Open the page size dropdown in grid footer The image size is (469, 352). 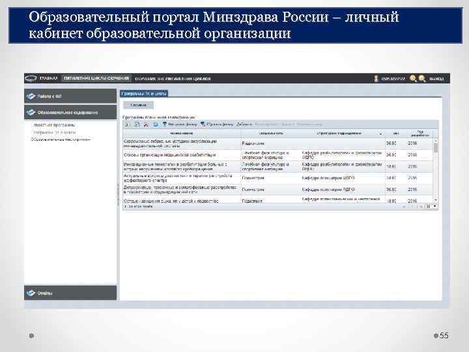coord(431,207)
